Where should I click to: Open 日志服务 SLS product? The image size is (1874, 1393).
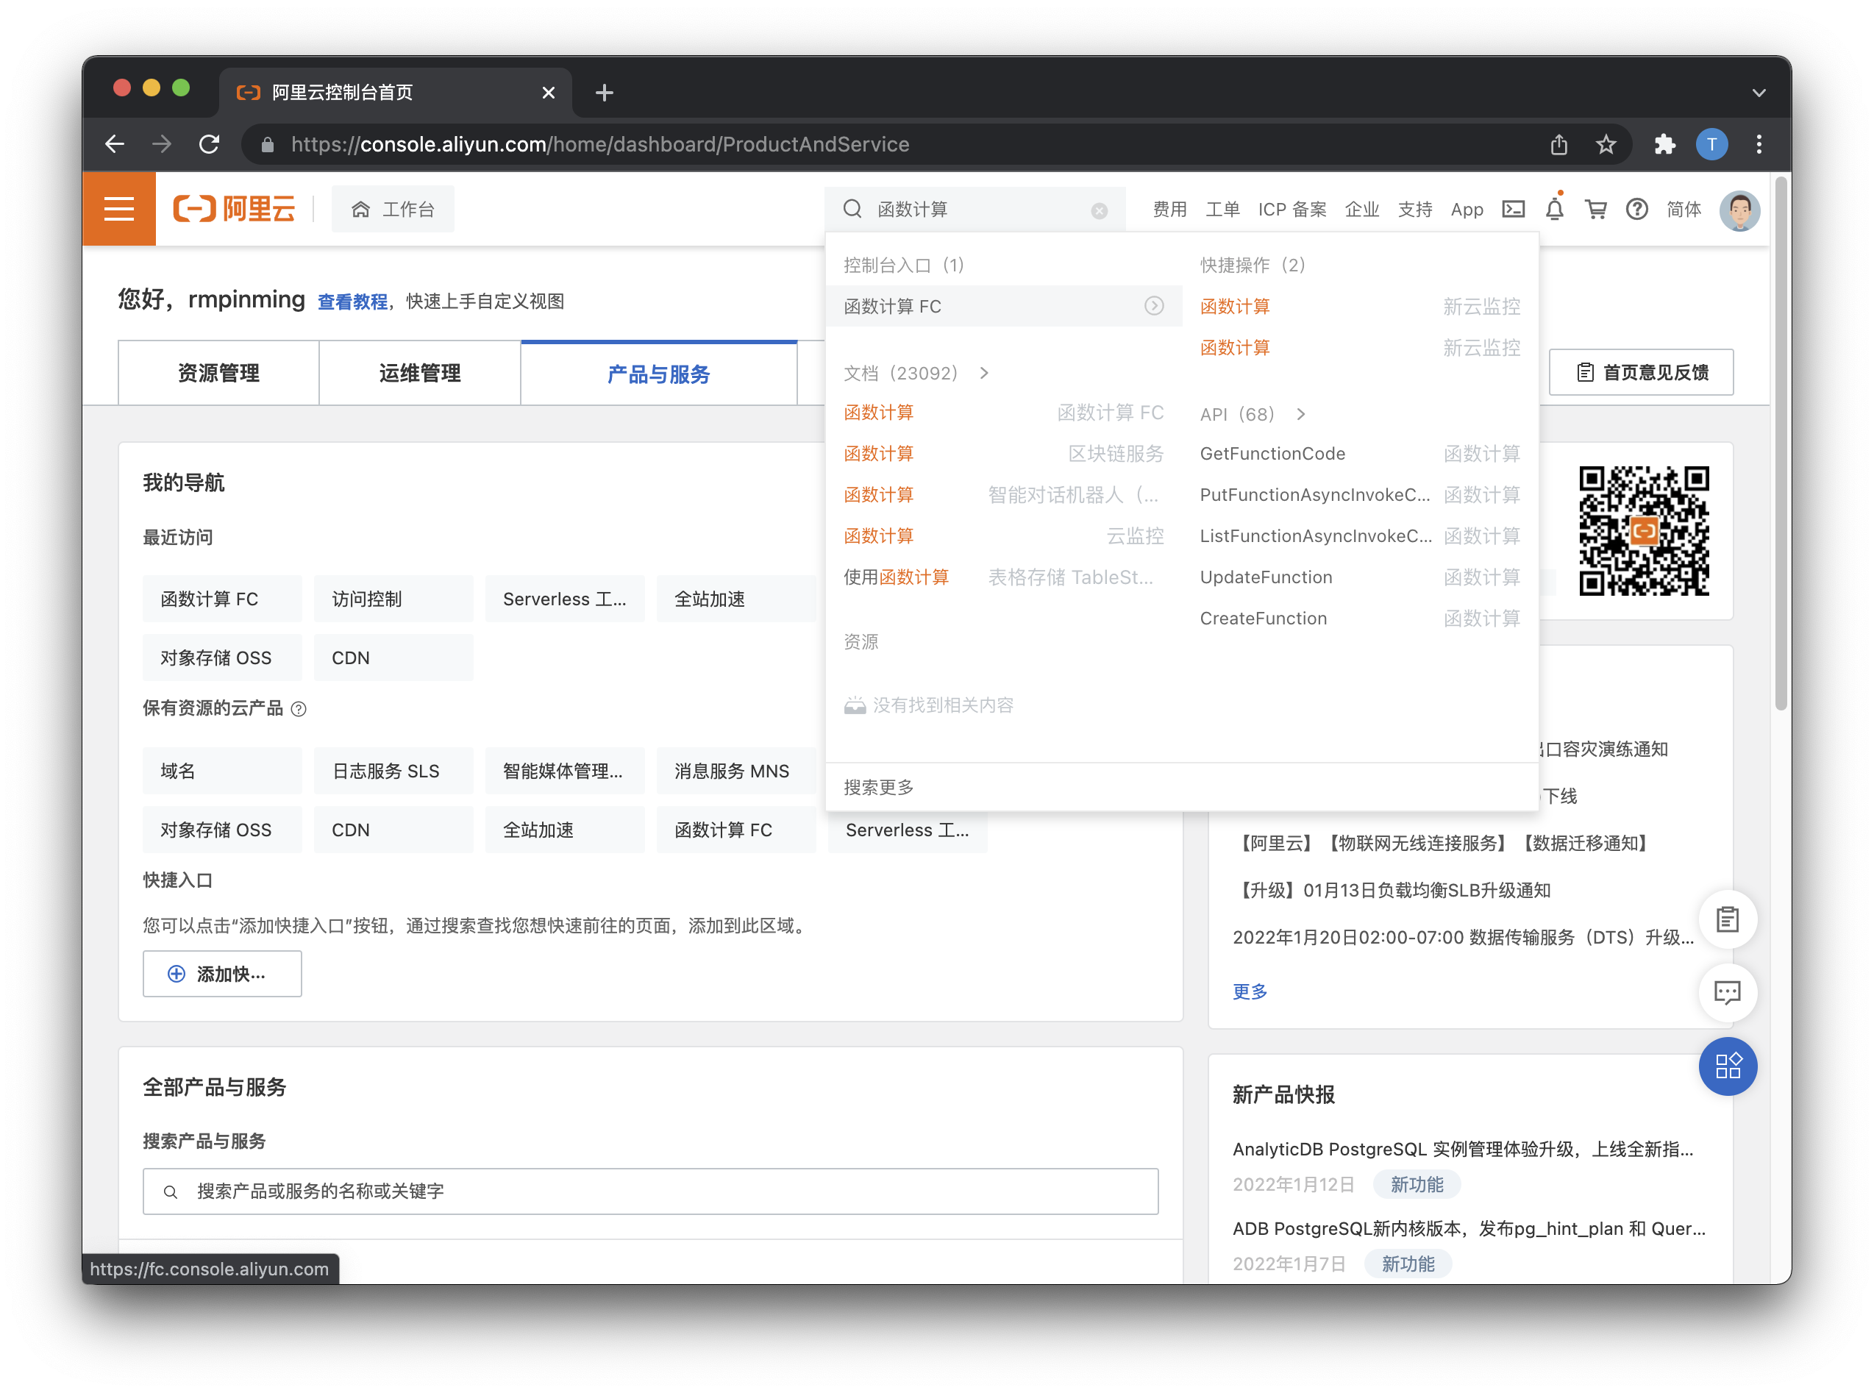(393, 771)
